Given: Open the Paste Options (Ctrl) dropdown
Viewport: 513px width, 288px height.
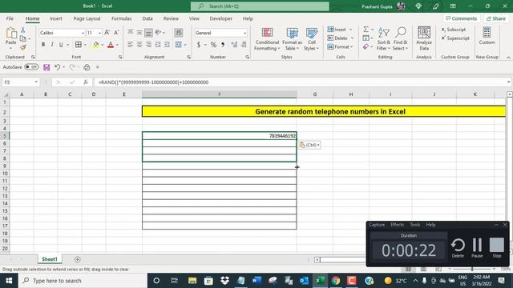Looking at the screenshot, I should (309, 145).
